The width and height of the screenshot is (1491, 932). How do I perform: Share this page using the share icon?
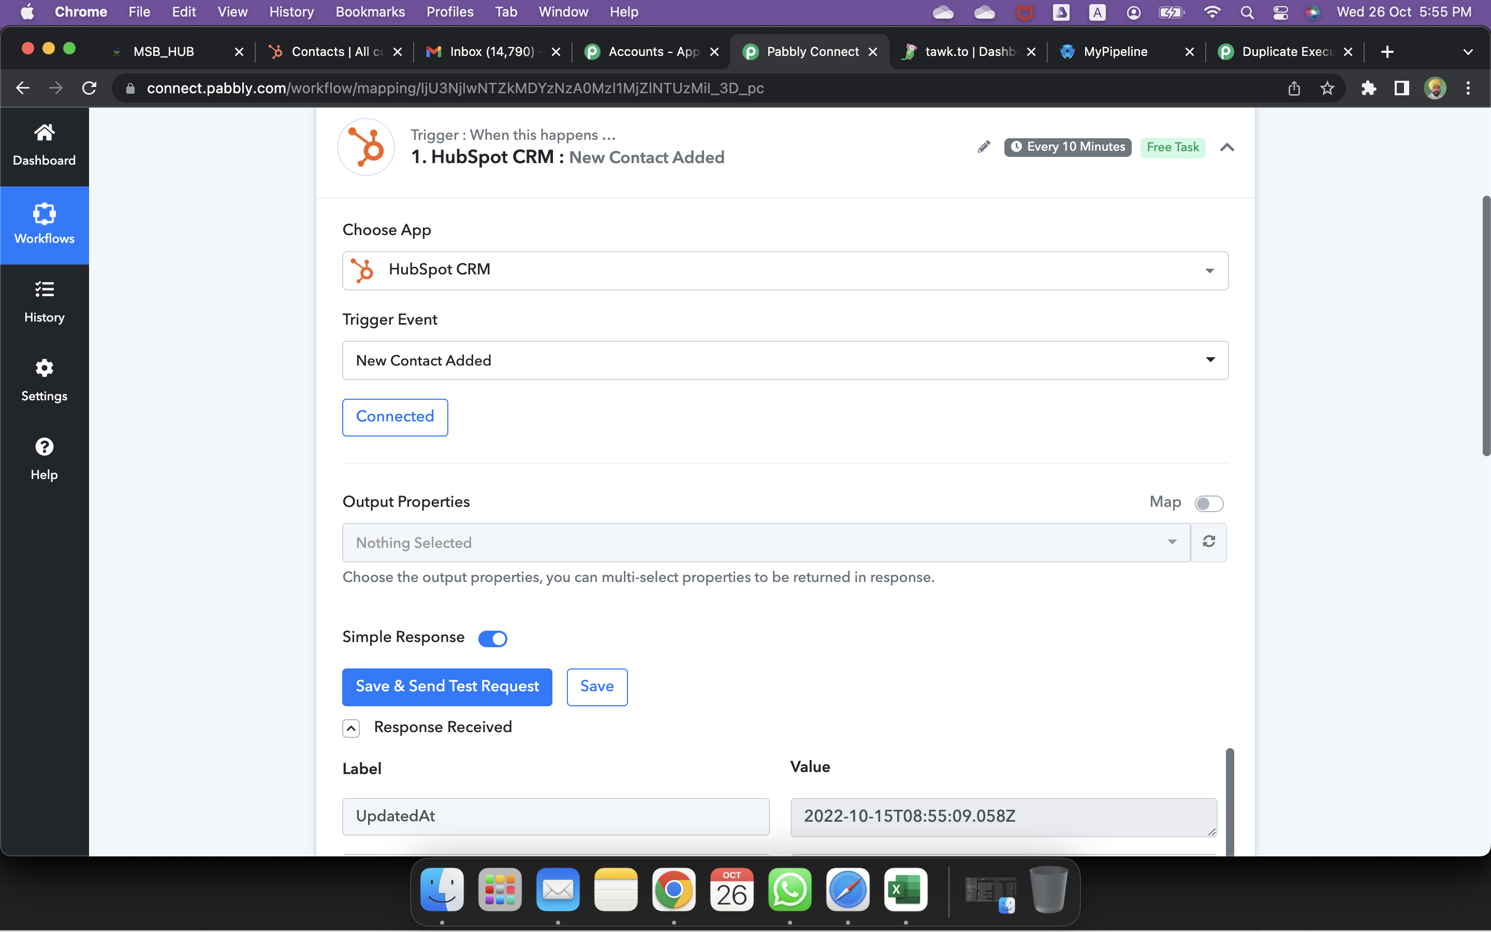click(1294, 88)
